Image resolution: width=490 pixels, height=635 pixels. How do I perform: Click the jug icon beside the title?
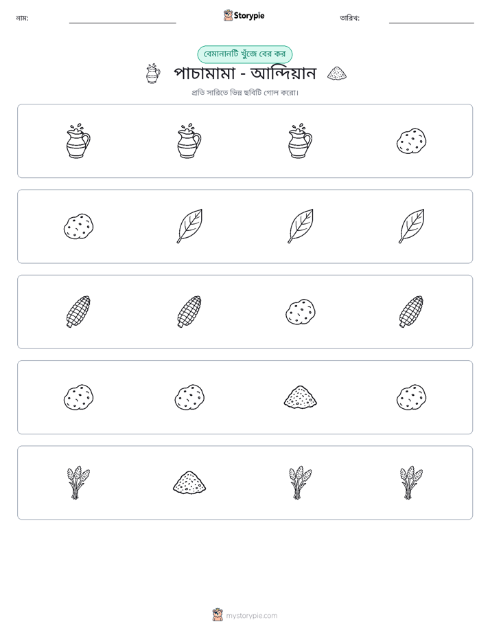click(153, 74)
